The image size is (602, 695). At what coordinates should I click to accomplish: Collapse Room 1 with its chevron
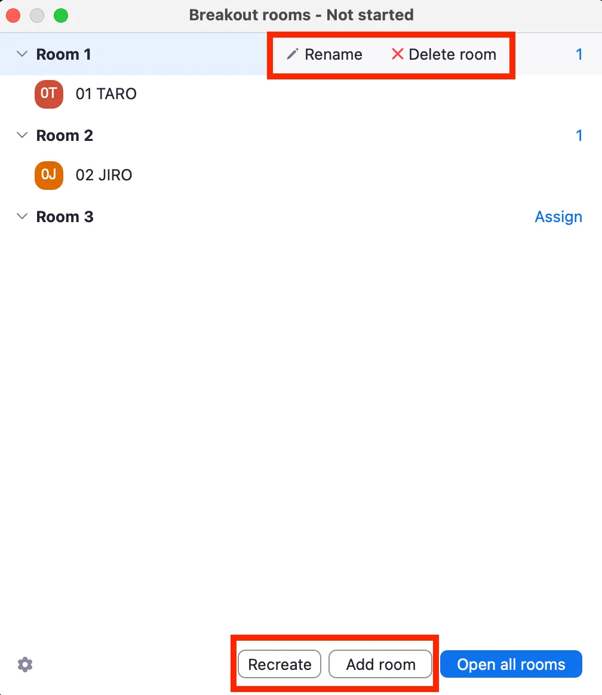[x=21, y=54]
